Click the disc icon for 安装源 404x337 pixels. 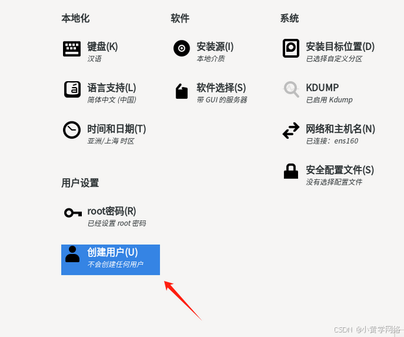182,48
